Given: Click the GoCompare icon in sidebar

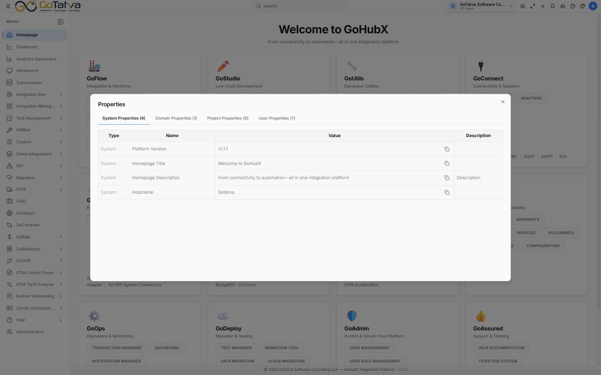Looking at the screenshot, I should 10,225.
